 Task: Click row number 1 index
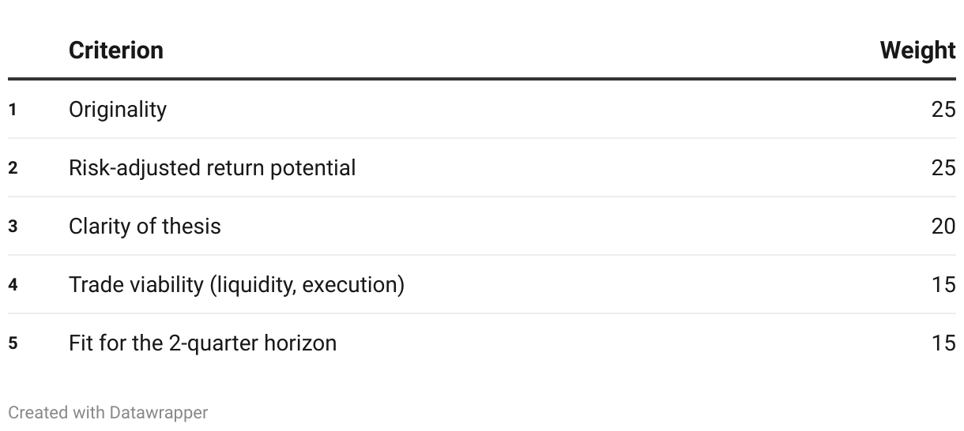coord(13,110)
